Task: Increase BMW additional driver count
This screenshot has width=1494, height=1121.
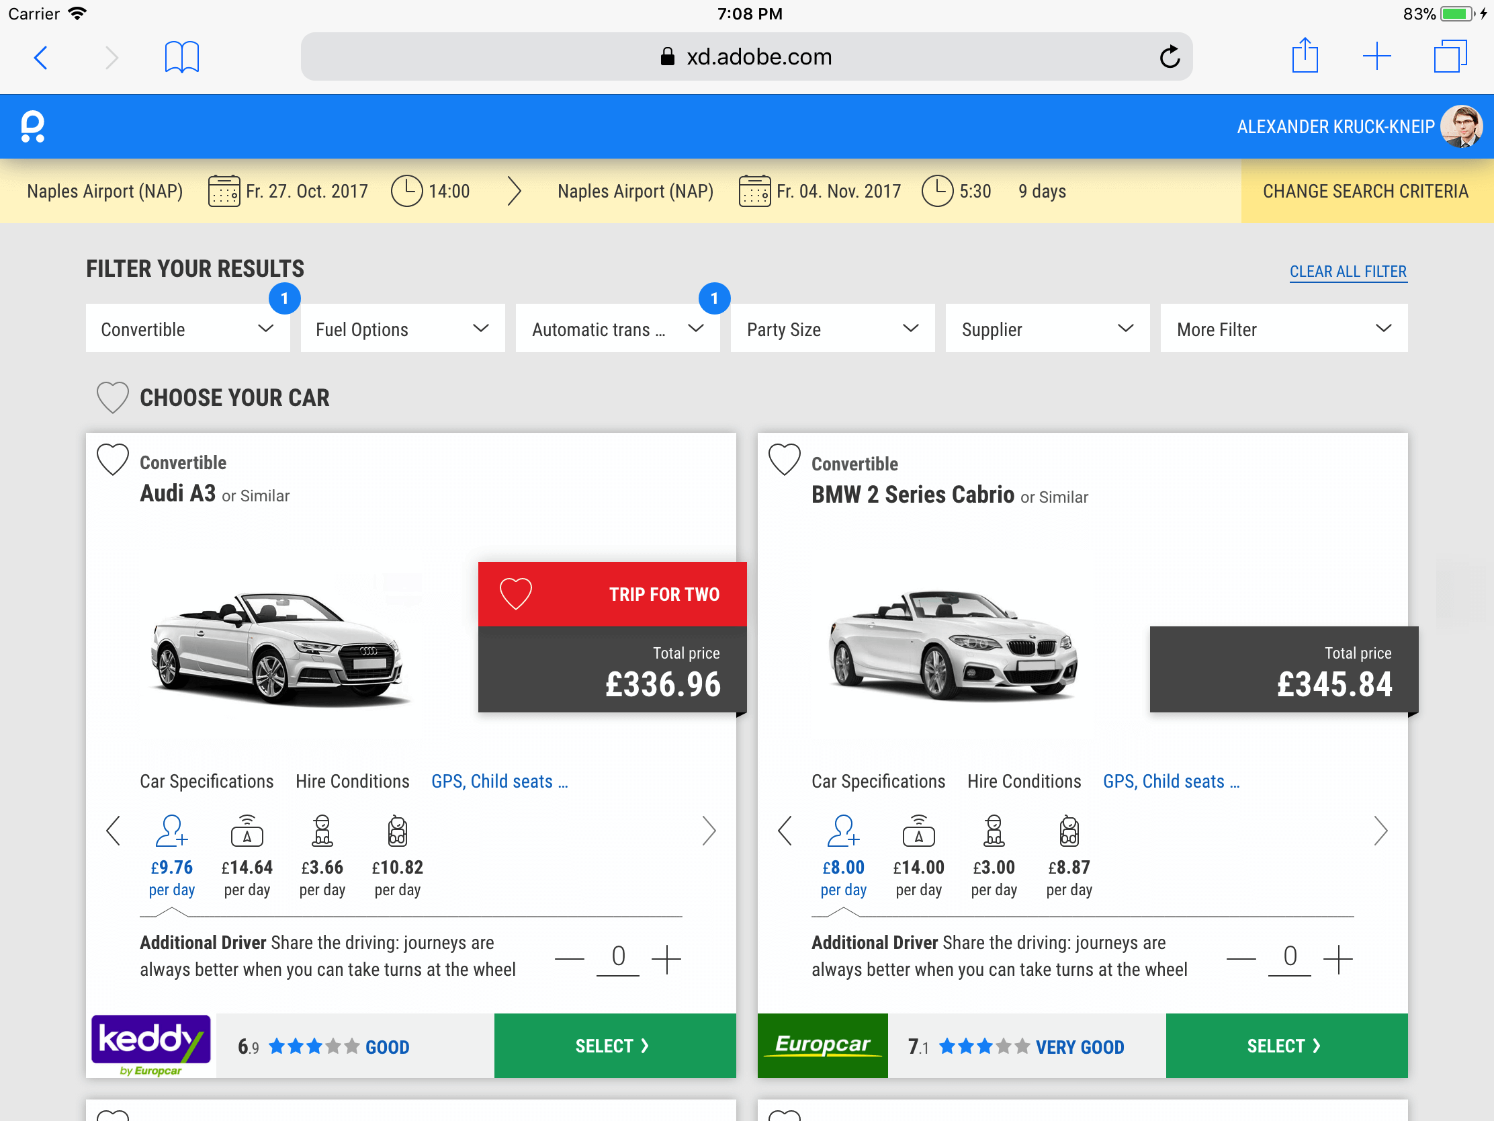Action: coord(1338,958)
